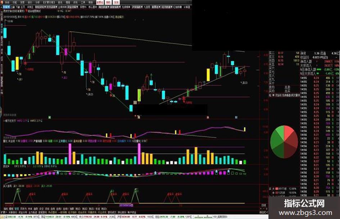
Task: Click the capital flow pie chart
Action: pyautogui.click(x=284, y=142)
